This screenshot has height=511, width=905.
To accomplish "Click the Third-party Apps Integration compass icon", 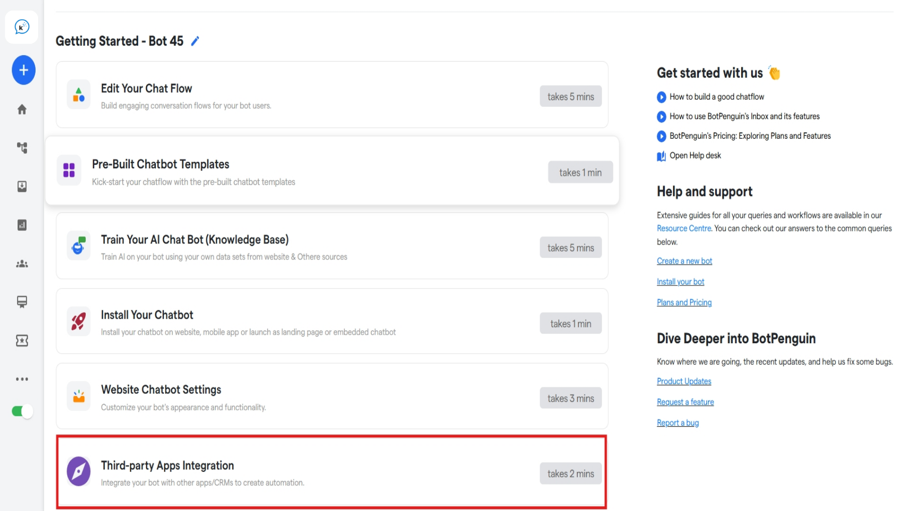I will point(79,471).
